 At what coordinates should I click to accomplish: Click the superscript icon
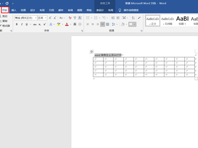tap(45, 24)
